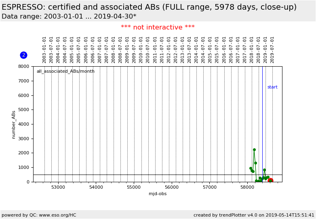316x219 pixels.
Task: Click the 'all_associated_ABs/month' plot legend
Action: point(65,72)
